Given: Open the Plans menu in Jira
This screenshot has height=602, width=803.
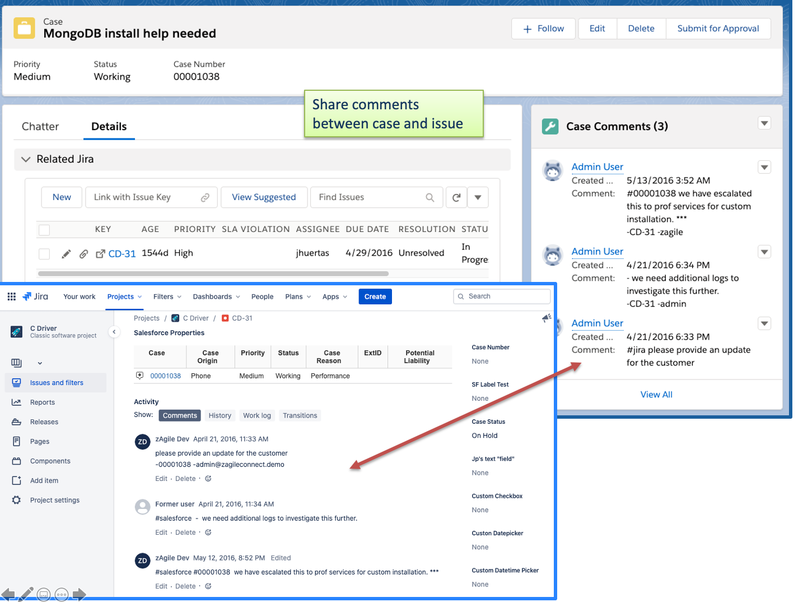Looking at the screenshot, I should [298, 297].
